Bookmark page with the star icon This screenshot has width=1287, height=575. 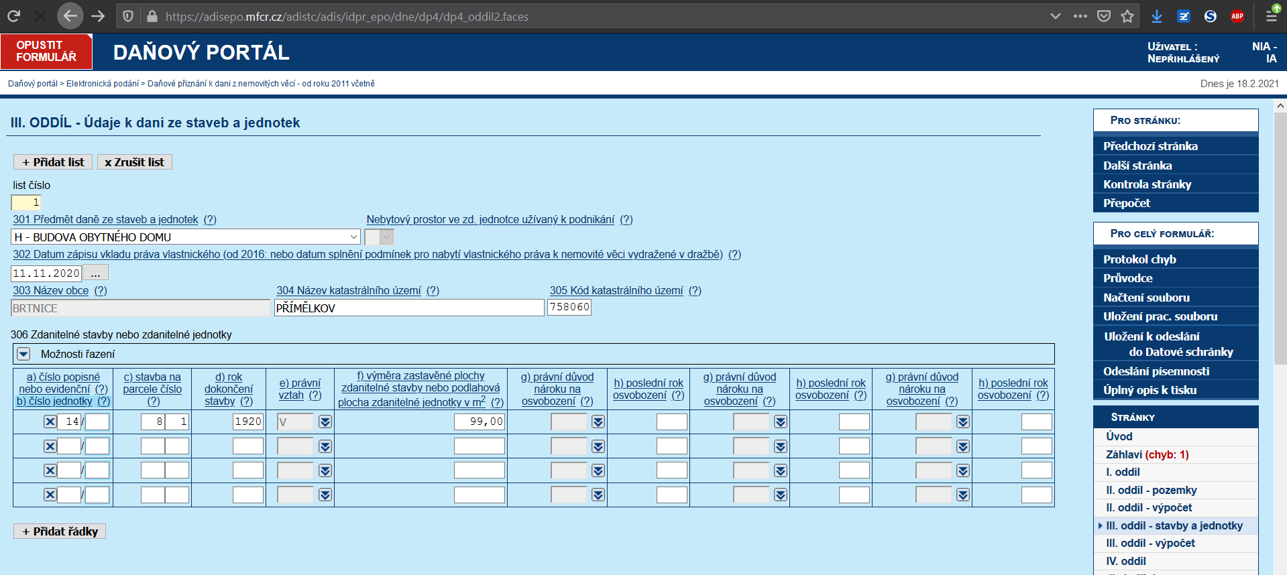coord(1127,16)
